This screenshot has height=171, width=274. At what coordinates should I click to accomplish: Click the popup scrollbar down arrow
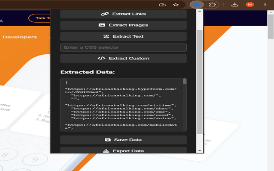coord(200,151)
